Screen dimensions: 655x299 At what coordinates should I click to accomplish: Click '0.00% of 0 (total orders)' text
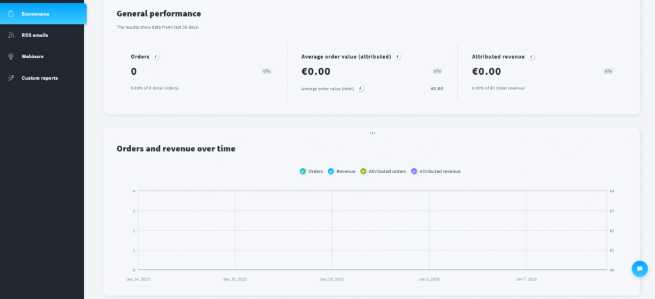pyautogui.click(x=155, y=88)
